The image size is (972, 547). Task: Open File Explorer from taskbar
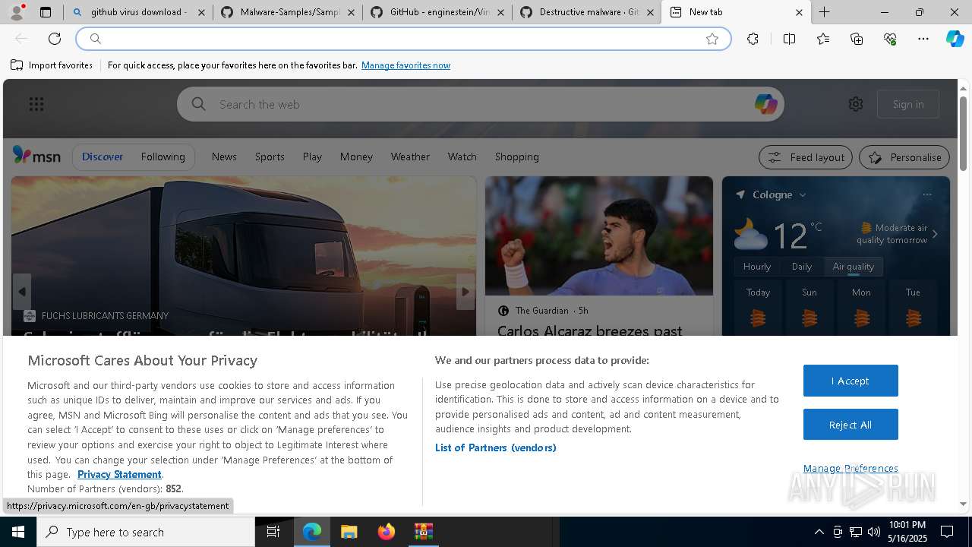[x=349, y=532]
